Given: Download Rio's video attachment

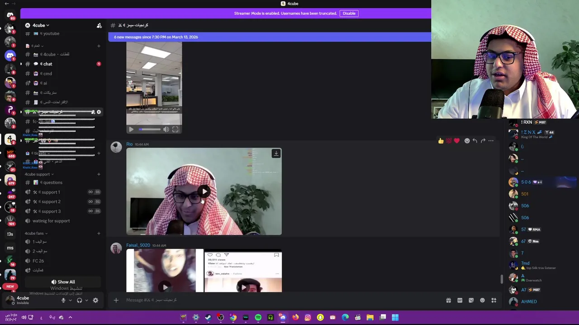Looking at the screenshot, I should coord(276,153).
